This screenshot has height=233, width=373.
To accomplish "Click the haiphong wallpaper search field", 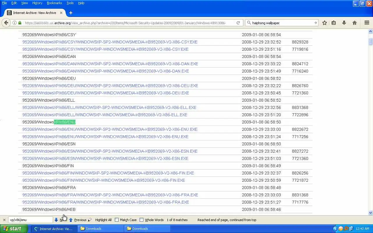I will [x=281, y=23].
